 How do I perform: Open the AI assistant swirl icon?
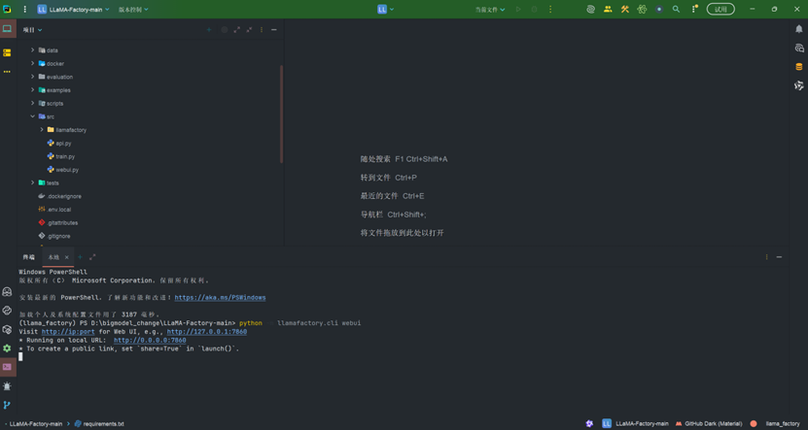[591, 10]
